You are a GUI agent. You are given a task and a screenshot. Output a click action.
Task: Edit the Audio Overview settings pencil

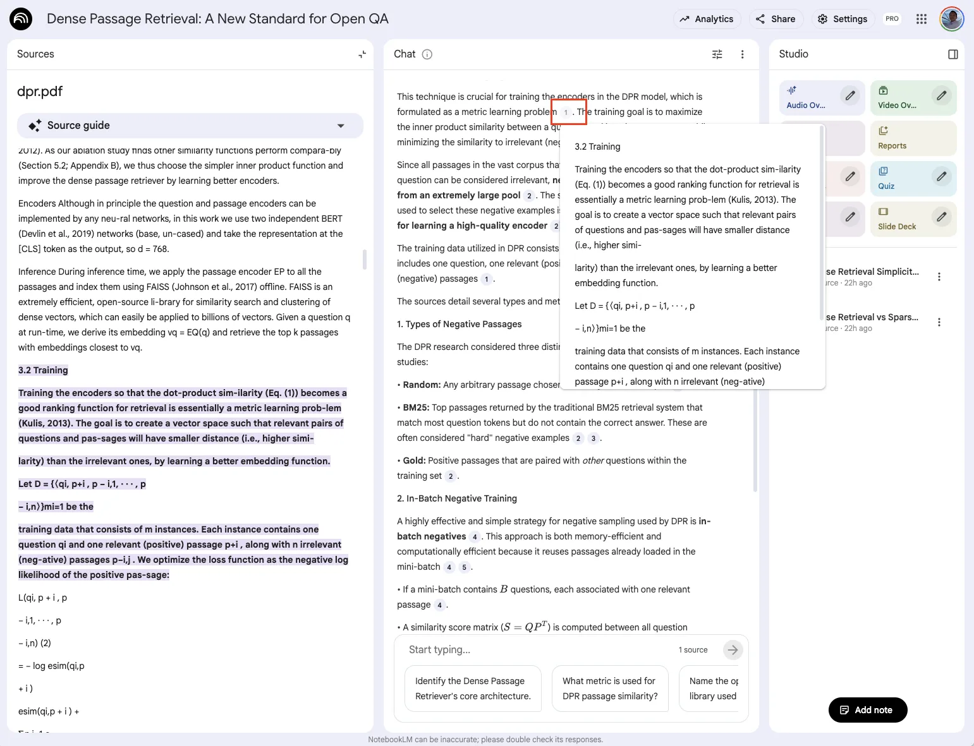tap(850, 95)
